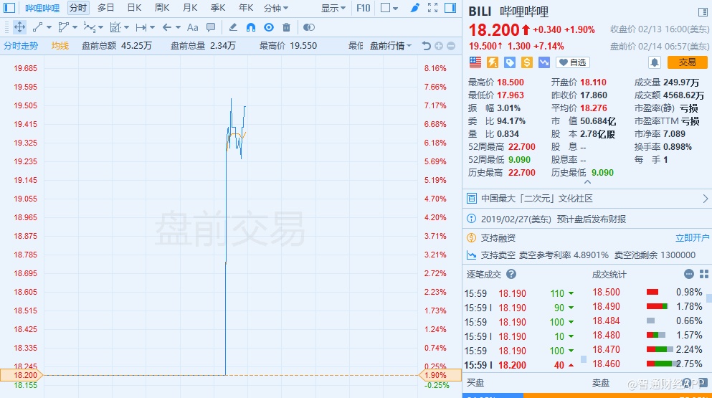Click the 分时走势 legend label

coord(21,45)
